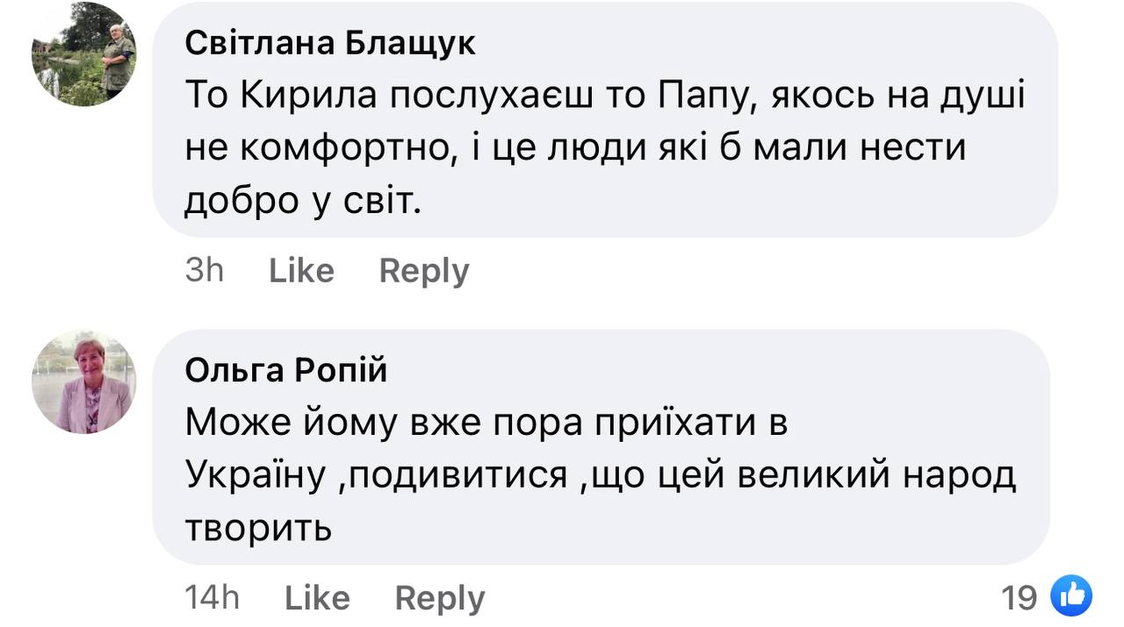Click the word "Україну" in second comment
The image size is (1124, 627).
[256, 476]
